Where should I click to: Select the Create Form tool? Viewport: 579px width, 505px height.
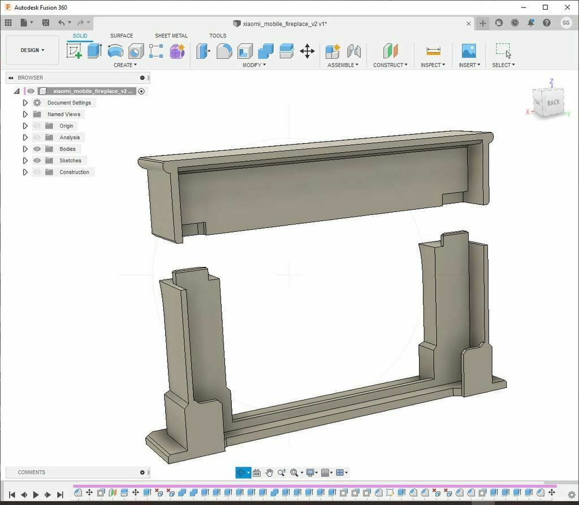pos(177,51)
